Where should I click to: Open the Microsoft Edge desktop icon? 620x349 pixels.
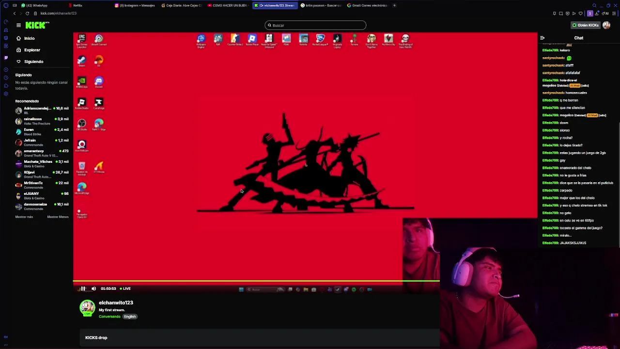(x=82, y=189)
